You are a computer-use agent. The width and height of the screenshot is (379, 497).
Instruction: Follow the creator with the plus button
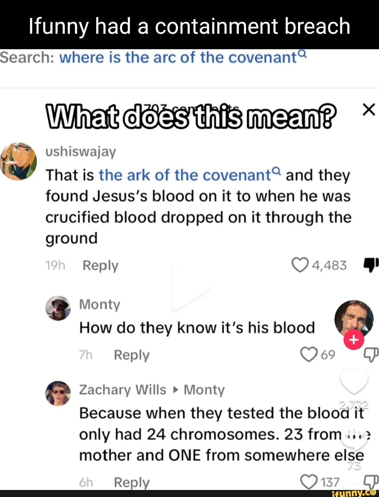(x=354, y=340)
